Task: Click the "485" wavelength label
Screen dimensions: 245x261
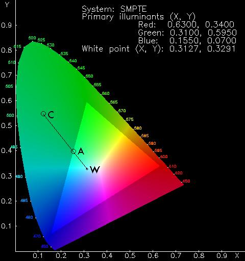Action: point(24,200)
